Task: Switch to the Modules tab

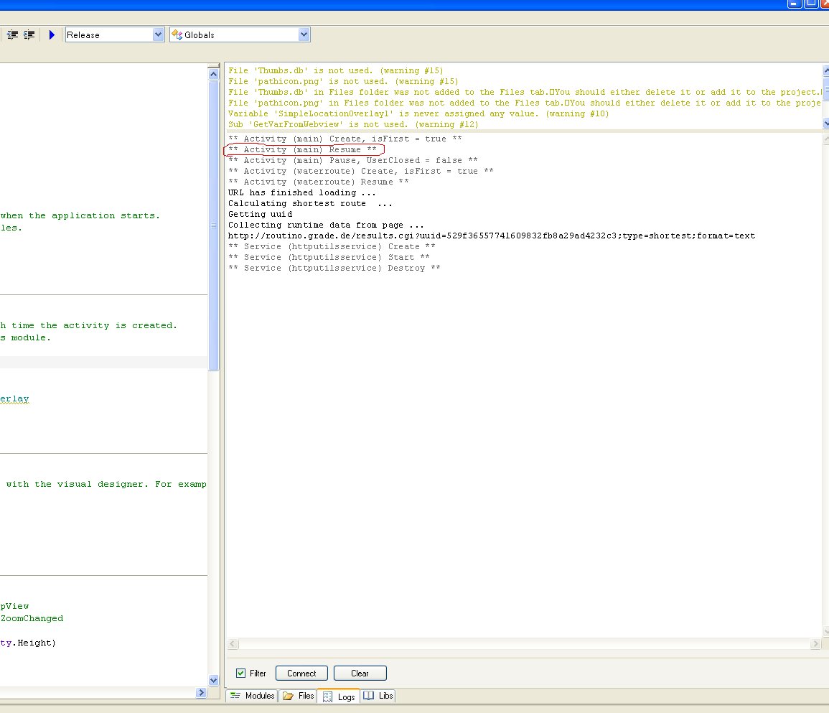Action: 252,696
